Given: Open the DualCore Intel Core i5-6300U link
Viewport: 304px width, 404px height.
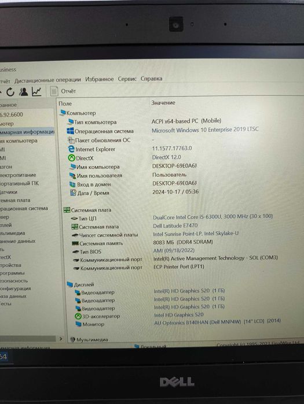Looking at the screenshot, I should (x=213, y=217).
